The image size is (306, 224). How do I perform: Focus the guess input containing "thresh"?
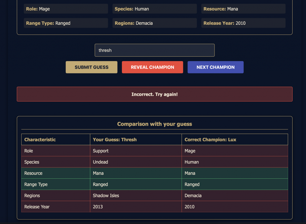pos(154,50)
